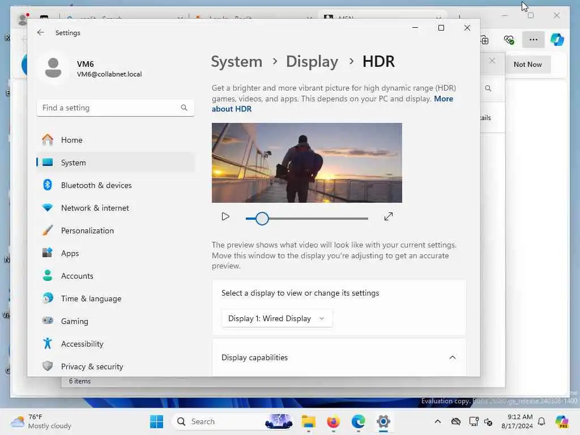Screen dimensions: 580x435
Task: Click the cloud sync icon in system tray
Action: (456, 421)
